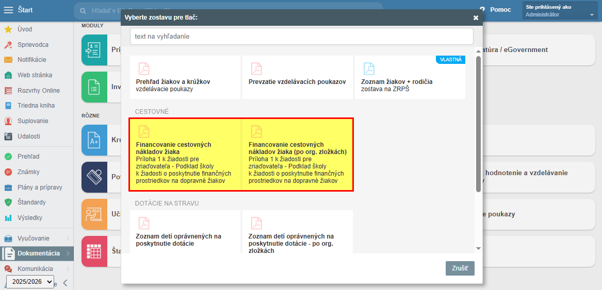
Task: Close the print report dialog
Action: pyautogui.click(x=476, y=18)
